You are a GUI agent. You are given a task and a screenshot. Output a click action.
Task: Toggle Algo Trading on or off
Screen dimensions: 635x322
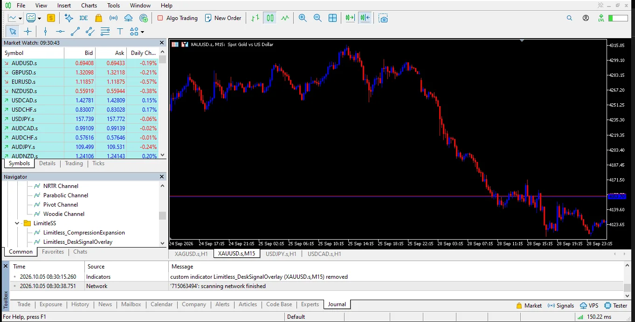[x=177, y=18]
